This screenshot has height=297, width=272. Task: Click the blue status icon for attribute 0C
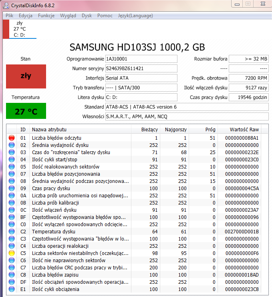pyautogui.click(x=12, y=210)
